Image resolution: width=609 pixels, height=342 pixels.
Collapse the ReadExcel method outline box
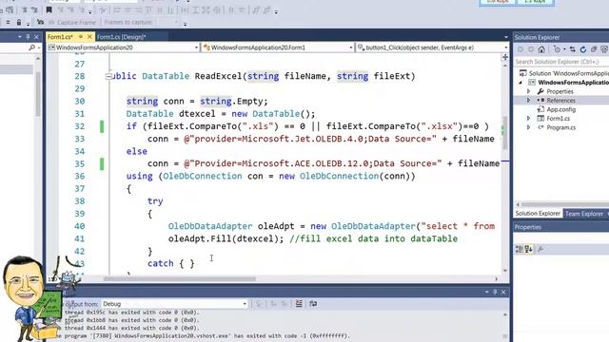(108, 76)
